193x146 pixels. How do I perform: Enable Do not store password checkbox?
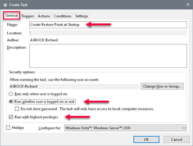[17, 109]
